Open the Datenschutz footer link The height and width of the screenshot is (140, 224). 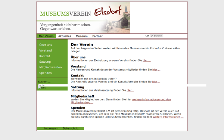coord(71,128)
